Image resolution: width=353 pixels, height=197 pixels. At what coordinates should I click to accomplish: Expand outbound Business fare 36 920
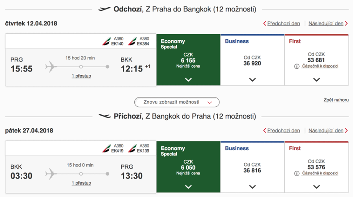tap(252, 80)
